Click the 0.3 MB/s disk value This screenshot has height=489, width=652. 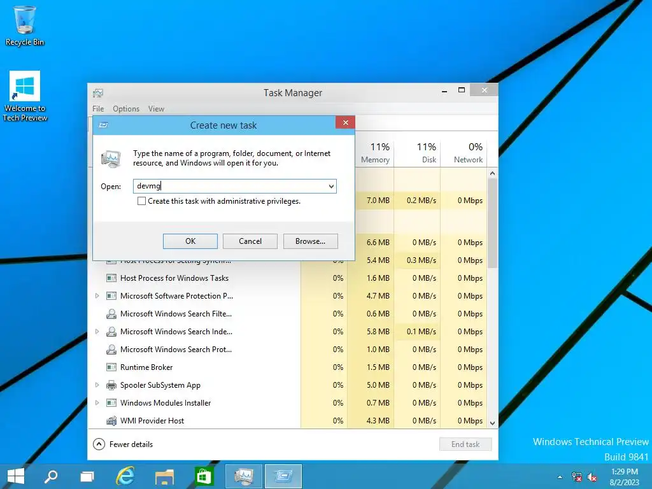422,260
